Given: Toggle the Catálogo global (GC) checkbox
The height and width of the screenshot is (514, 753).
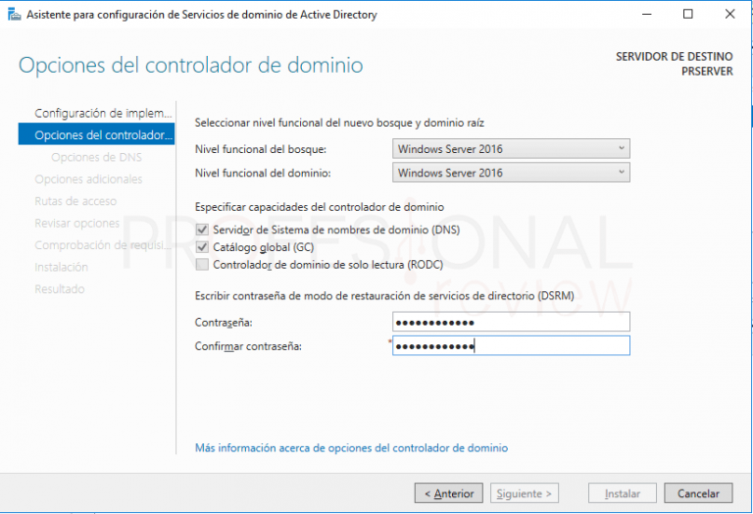Looking at the screenshot, I should point(202,247).
